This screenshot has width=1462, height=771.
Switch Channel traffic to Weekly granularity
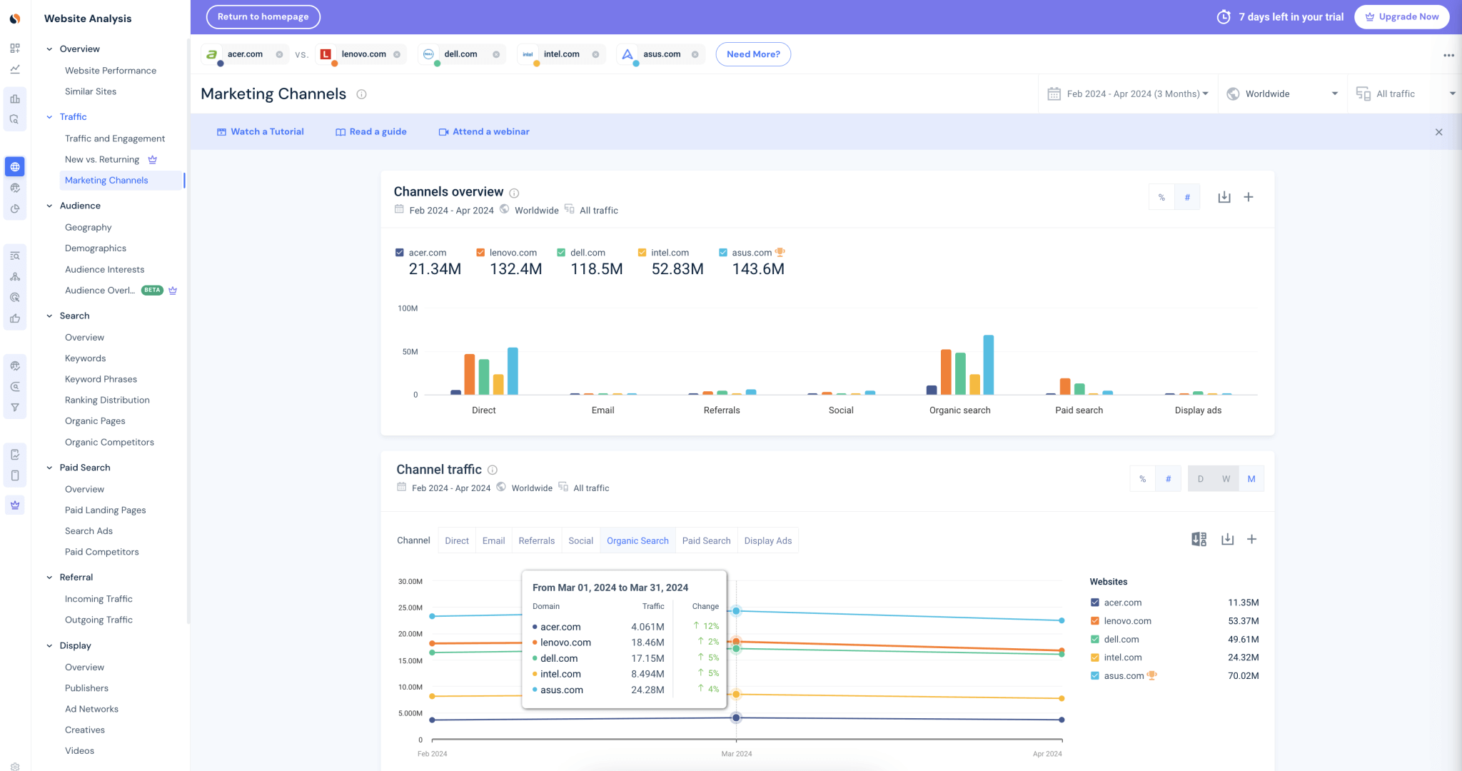pyautogui.click(x=1226, y=478)
